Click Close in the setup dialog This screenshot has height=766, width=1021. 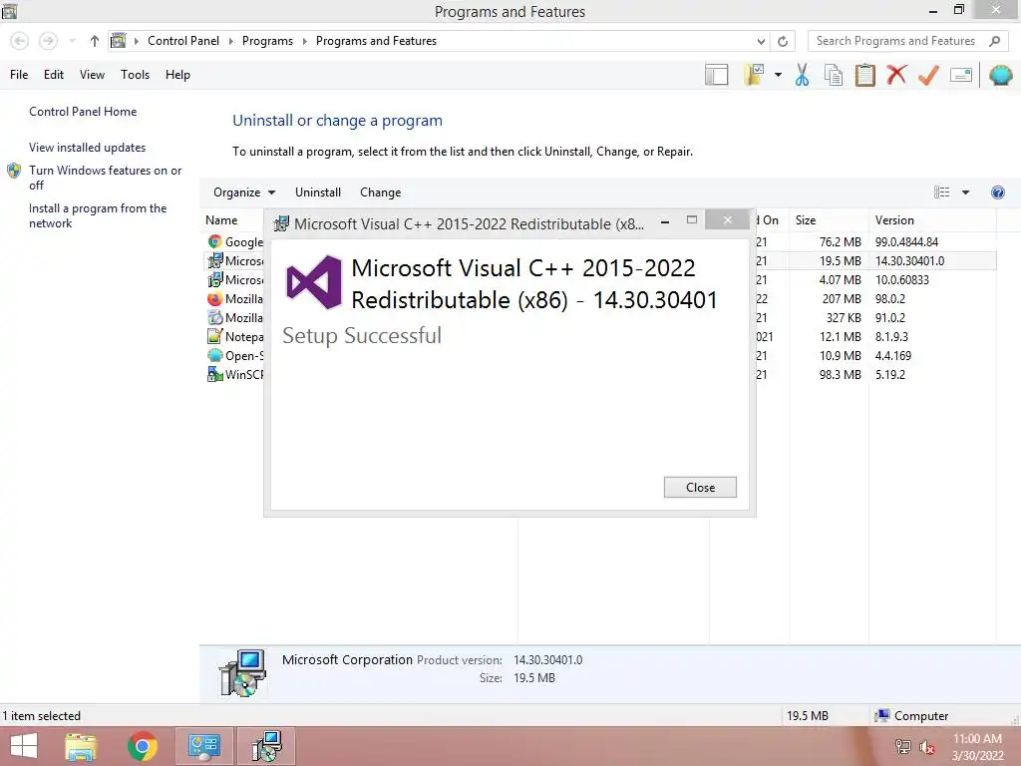click(700, 487)
